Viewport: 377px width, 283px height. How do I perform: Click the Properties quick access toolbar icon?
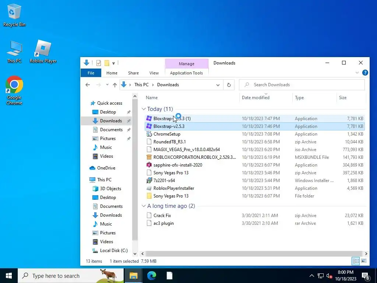pos(99,63)
